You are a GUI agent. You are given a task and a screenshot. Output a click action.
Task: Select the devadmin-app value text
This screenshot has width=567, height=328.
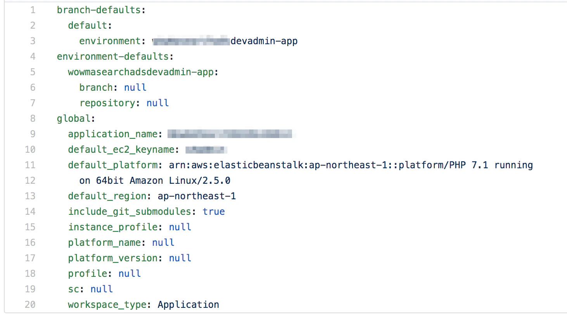[264, 41]
